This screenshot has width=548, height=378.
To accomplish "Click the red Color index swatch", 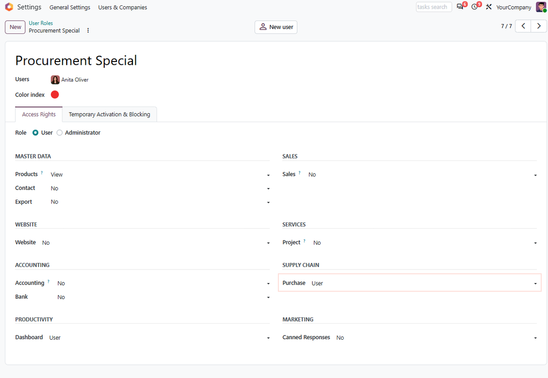I will [55, 94].
